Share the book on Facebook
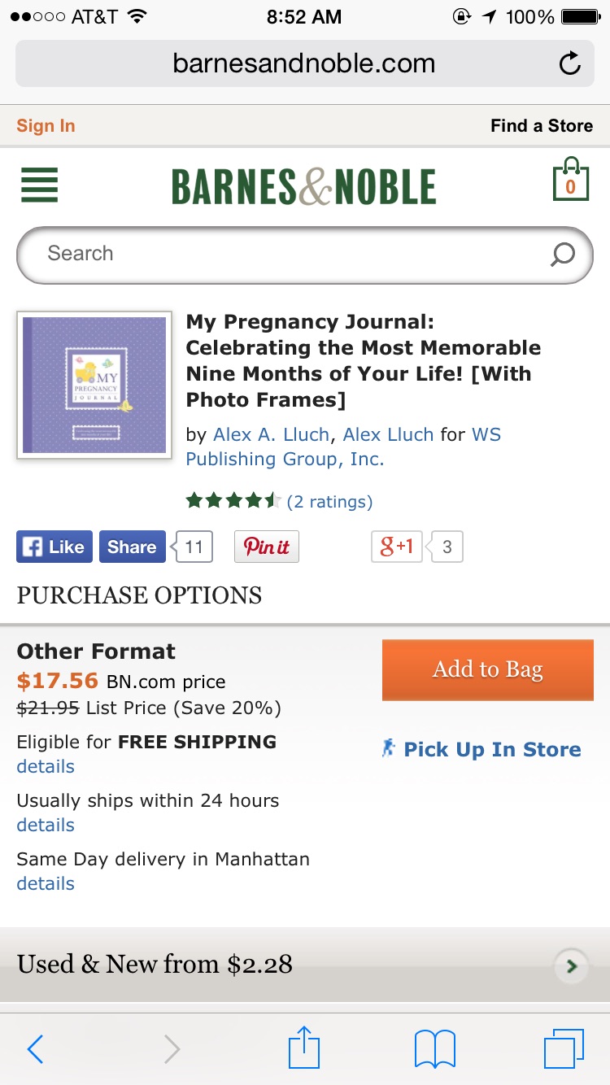The image size is (610, 1085). click(132, 547)
